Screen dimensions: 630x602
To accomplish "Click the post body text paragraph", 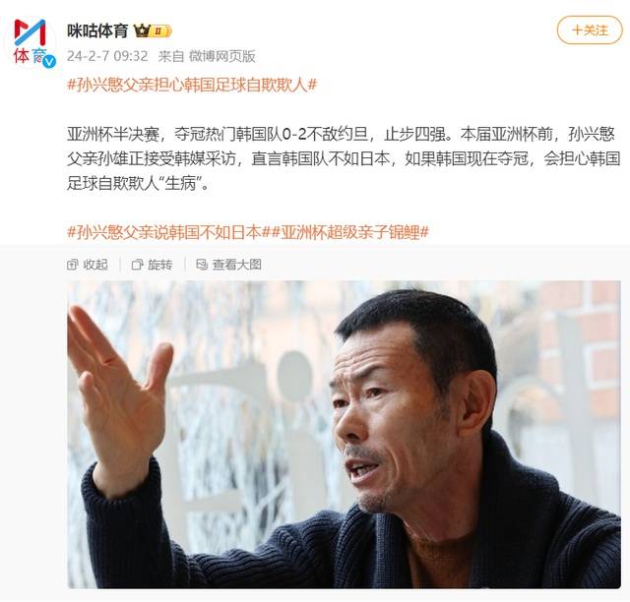I will click(x=344, y=158).
